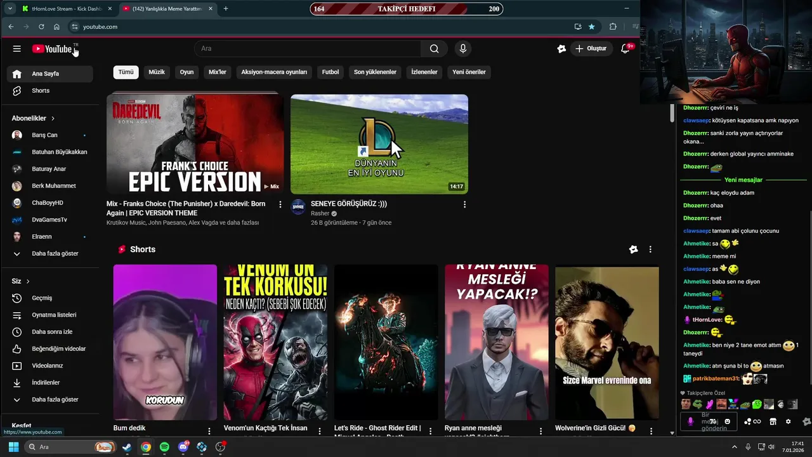Click badge icon beside the Shorts shelf options

pyautogui.click(x=633, y=249)
